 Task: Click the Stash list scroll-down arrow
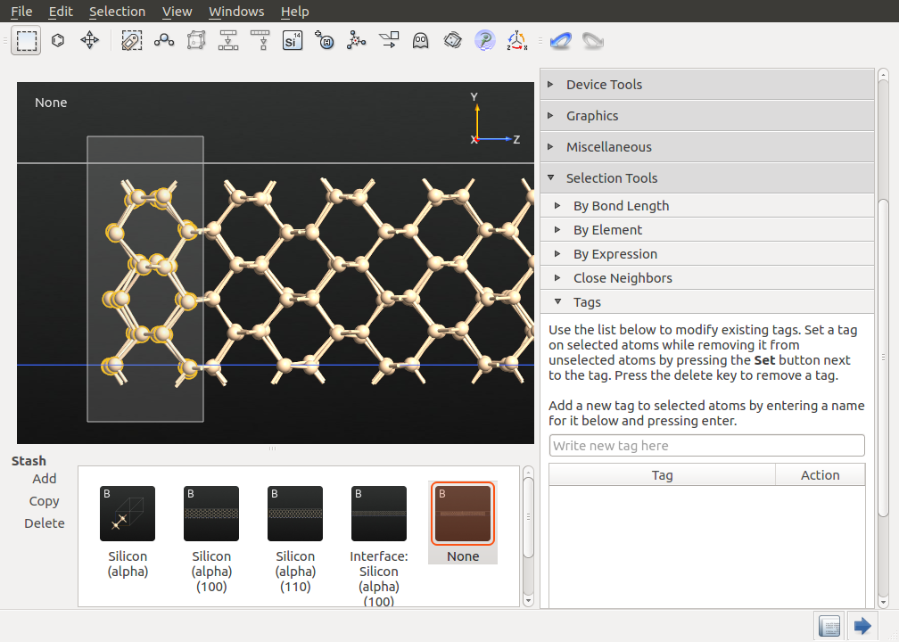click(528, 601)
